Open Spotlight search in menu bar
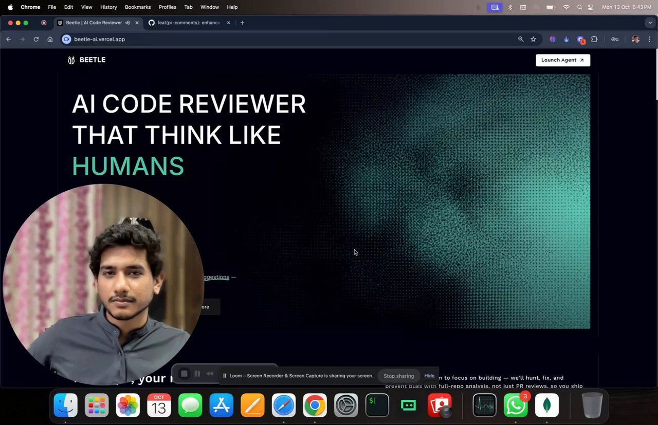 click(x=580, y=7)
